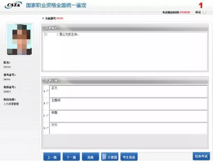Click the calculator icon on 计算器 button
The width and height of the screenshot is (213, 163).
(x=104, y=157)
